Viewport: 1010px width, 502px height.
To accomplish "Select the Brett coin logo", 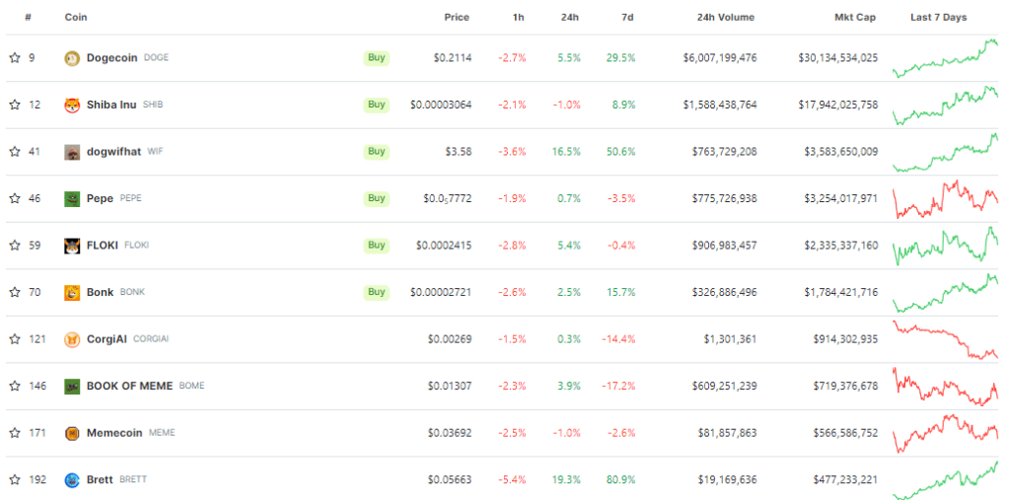I will click(x=72, y=480).
